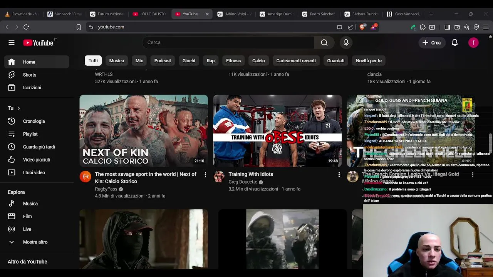This screenshot has height=277, width=493.
Task: Open Live under Esplora
Action: click(37, 229)
